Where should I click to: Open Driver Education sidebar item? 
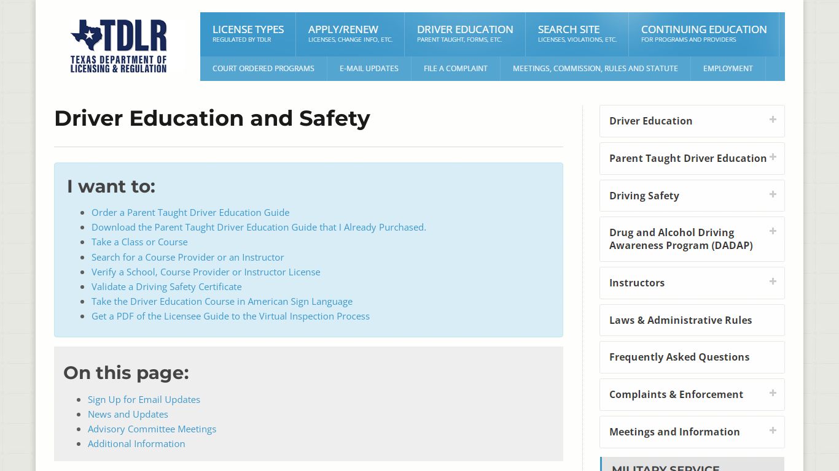692,121
